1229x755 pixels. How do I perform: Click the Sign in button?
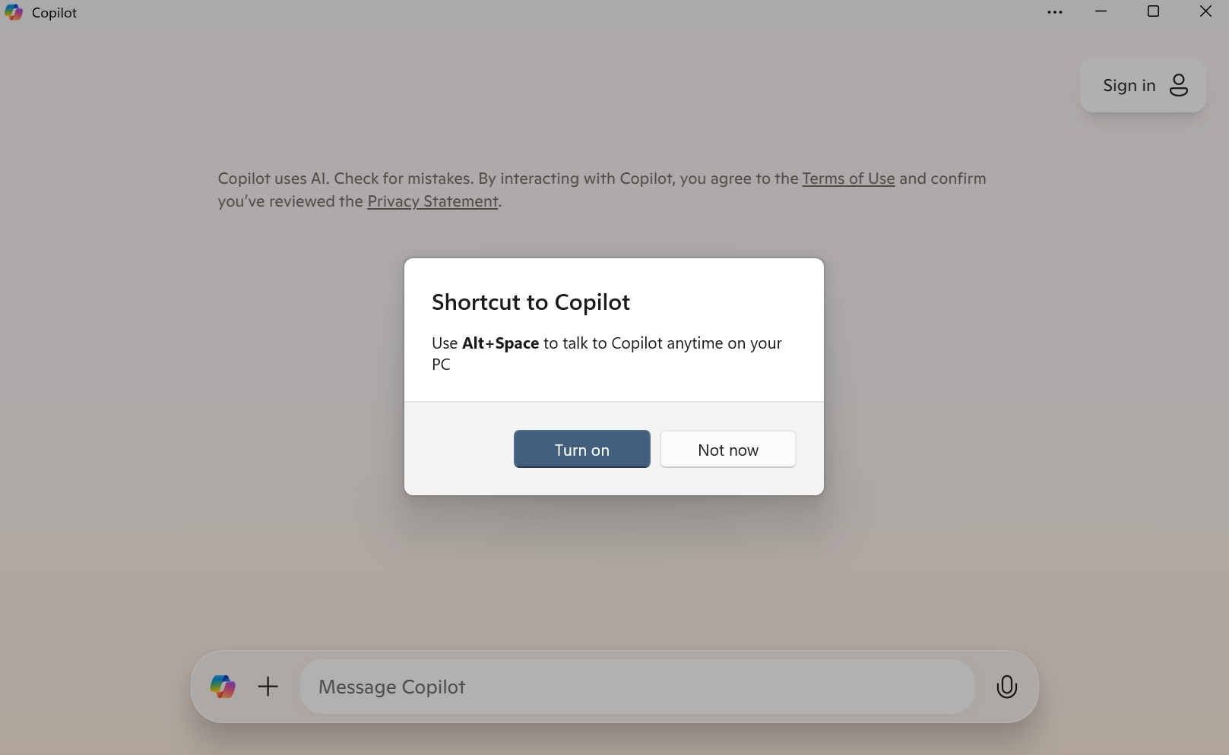pyautogui.click(x=1142, y=85)
